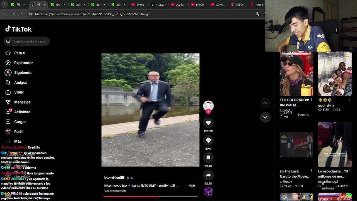Go to the previous video

coord(265,103)
